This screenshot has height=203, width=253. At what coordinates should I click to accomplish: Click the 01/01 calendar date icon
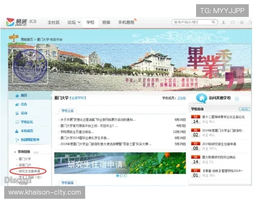click(x=196, y=173)
